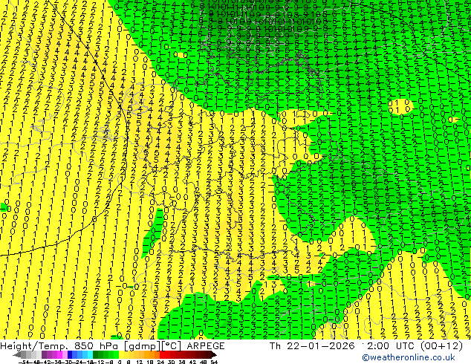Click the 'Height/Temp. 850 hPa' title text

tap(61, 346)
